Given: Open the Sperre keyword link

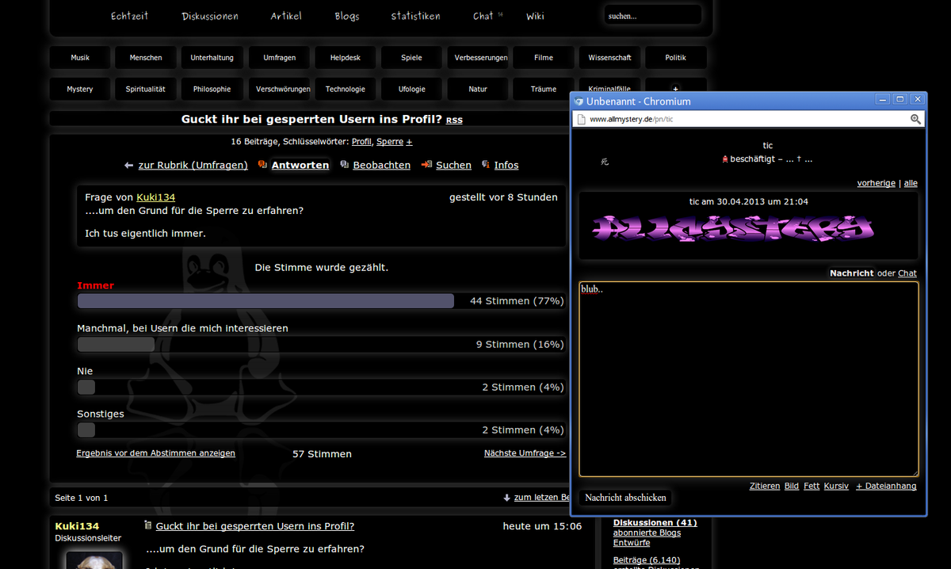Looking at the screenshot, I should 390,142.
